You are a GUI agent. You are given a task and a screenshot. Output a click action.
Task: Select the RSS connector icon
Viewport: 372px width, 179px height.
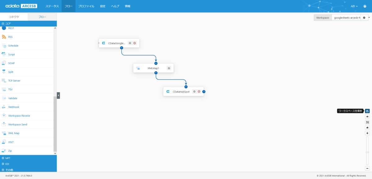click(4, 37)
